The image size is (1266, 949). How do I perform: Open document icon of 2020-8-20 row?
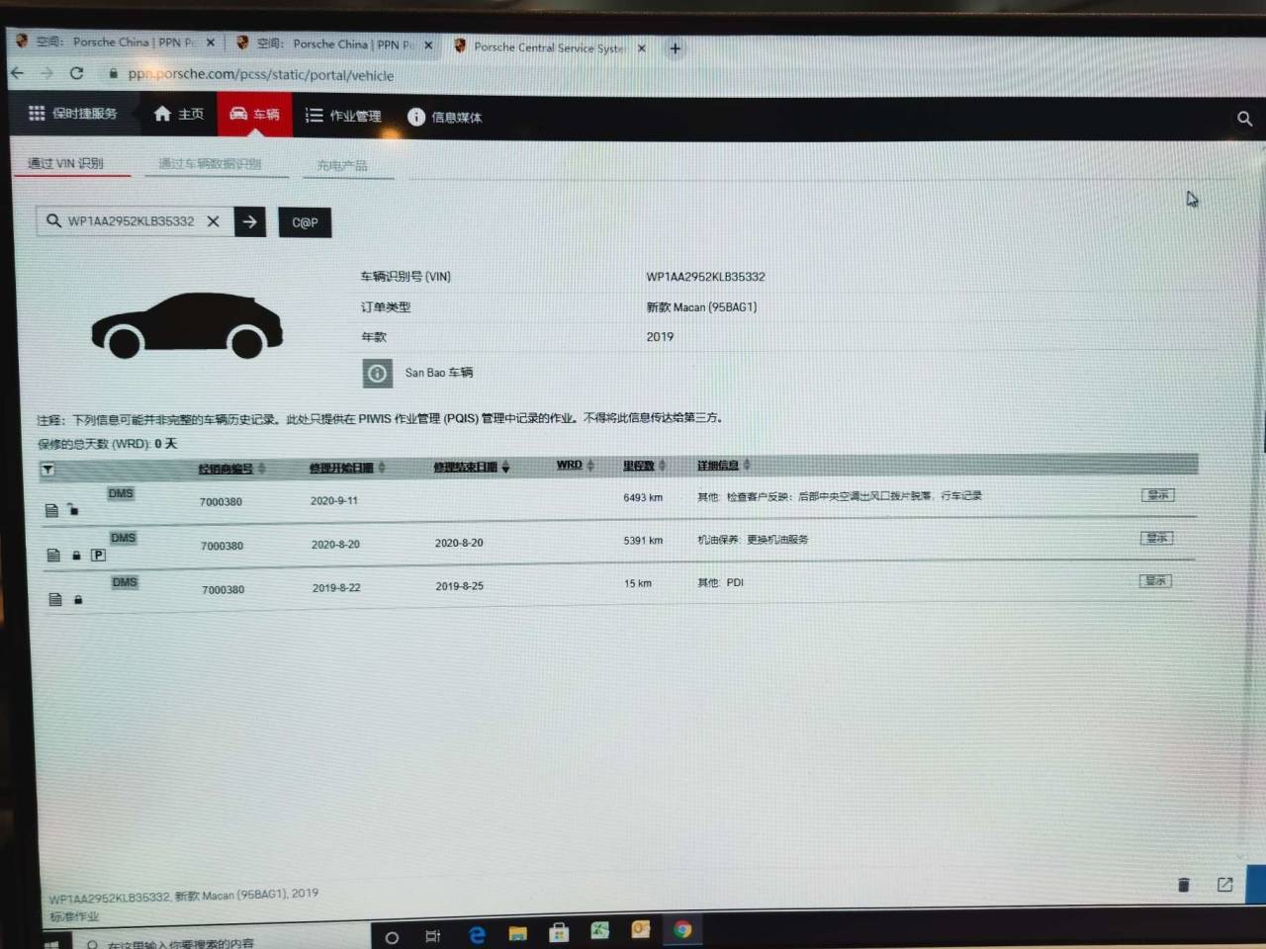click(x=53, y=555)
